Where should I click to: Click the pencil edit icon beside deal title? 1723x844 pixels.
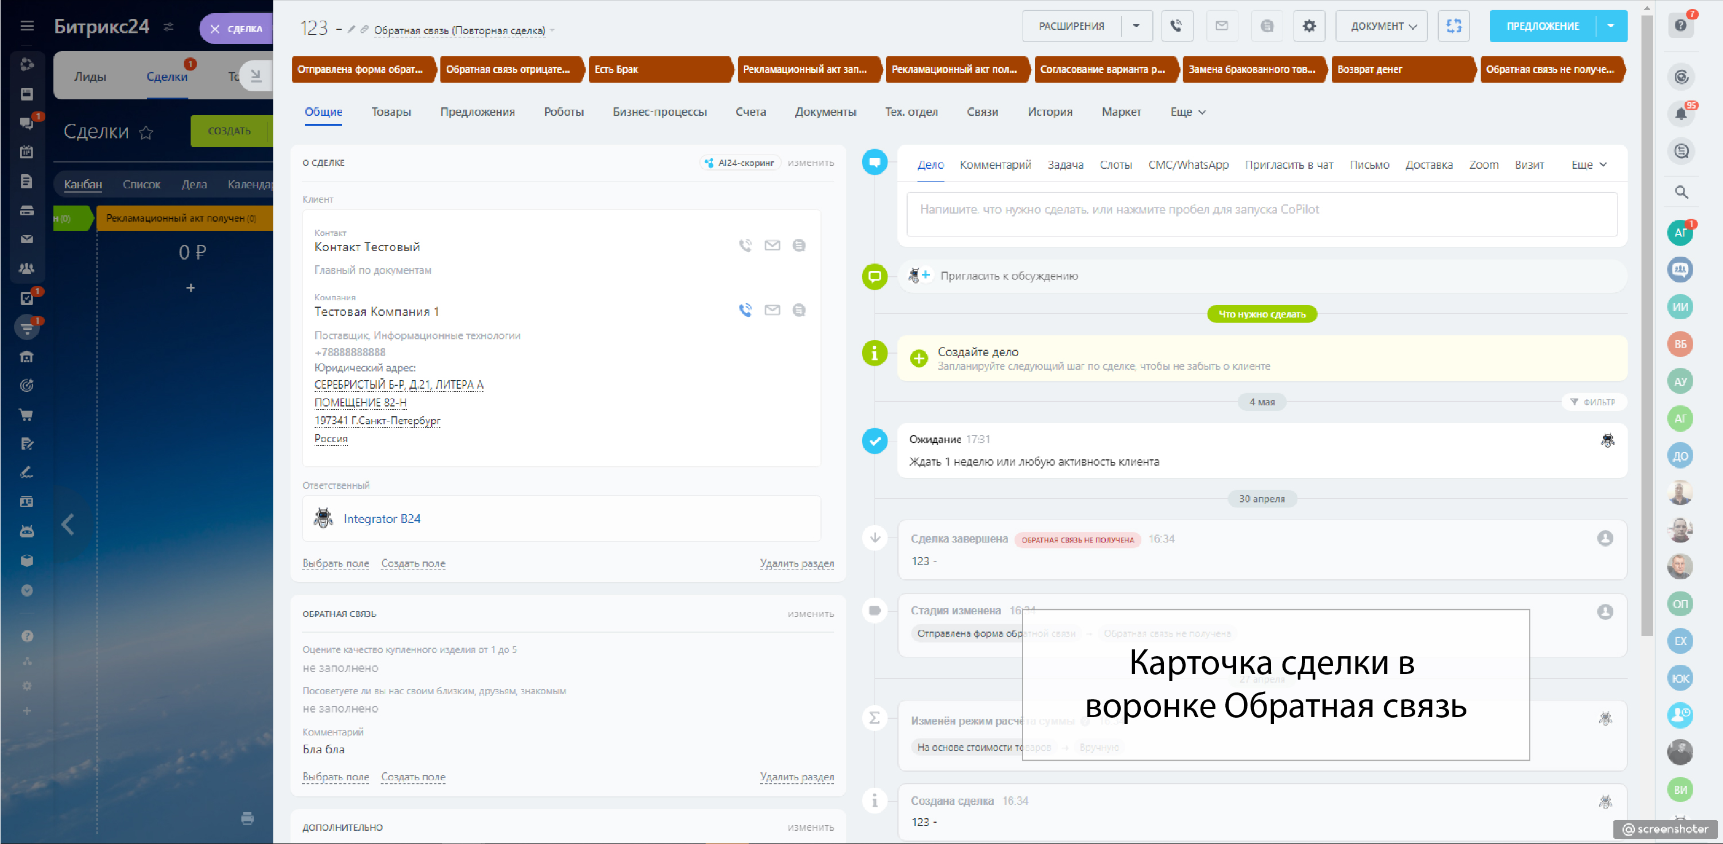click(350, 29)
